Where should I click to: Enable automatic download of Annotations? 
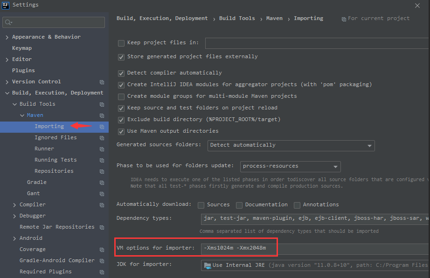pyautogui.click(x=297, y=205)
